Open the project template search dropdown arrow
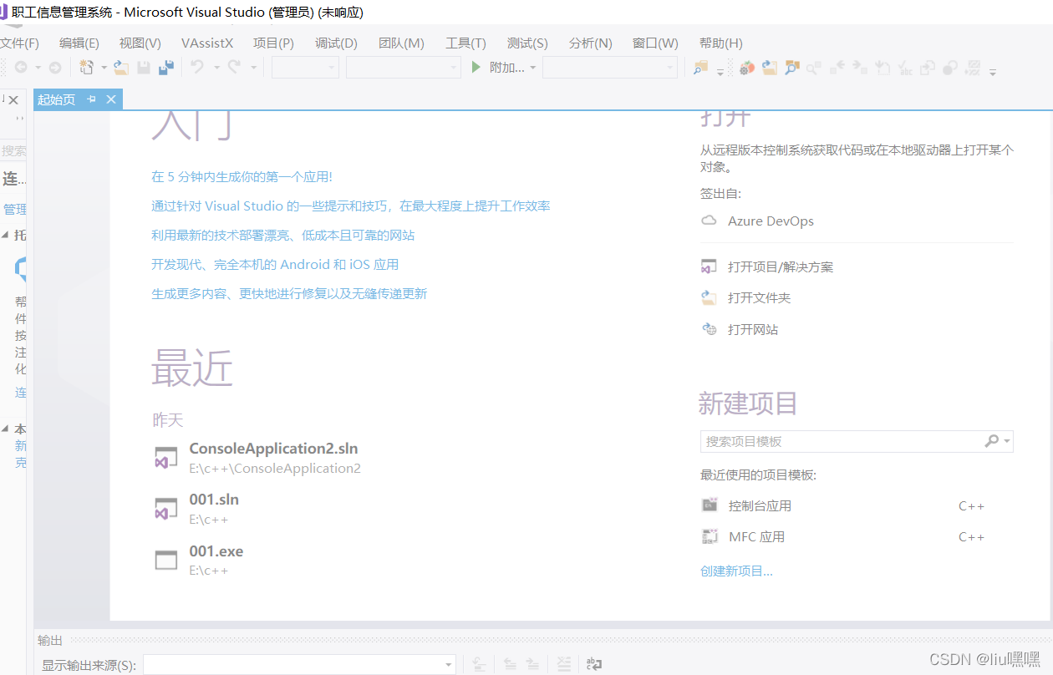Image resolution: width=1053 pixels, height=675 pixels. tap(1007, 441)
